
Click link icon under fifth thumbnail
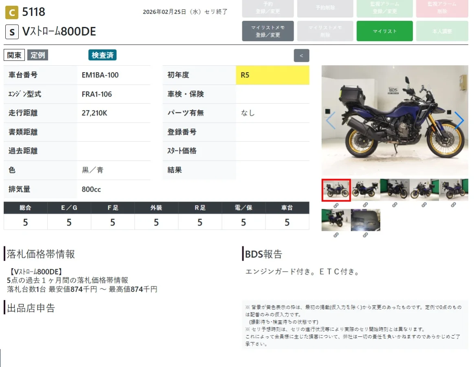click(453, 205)
